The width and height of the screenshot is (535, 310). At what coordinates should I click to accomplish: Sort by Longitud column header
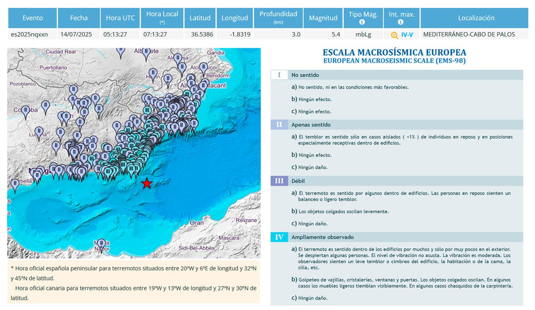[235, 18]
